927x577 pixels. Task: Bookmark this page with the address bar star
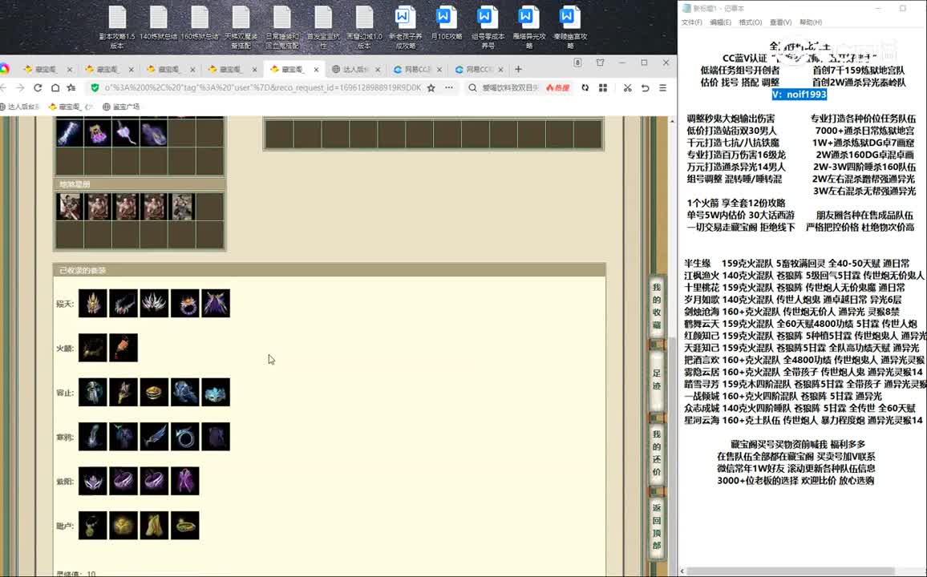coord(431,88)
